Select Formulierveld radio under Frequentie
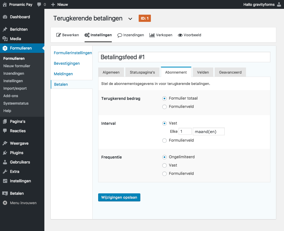The image size is (284, 231). [x=164, y=174]
